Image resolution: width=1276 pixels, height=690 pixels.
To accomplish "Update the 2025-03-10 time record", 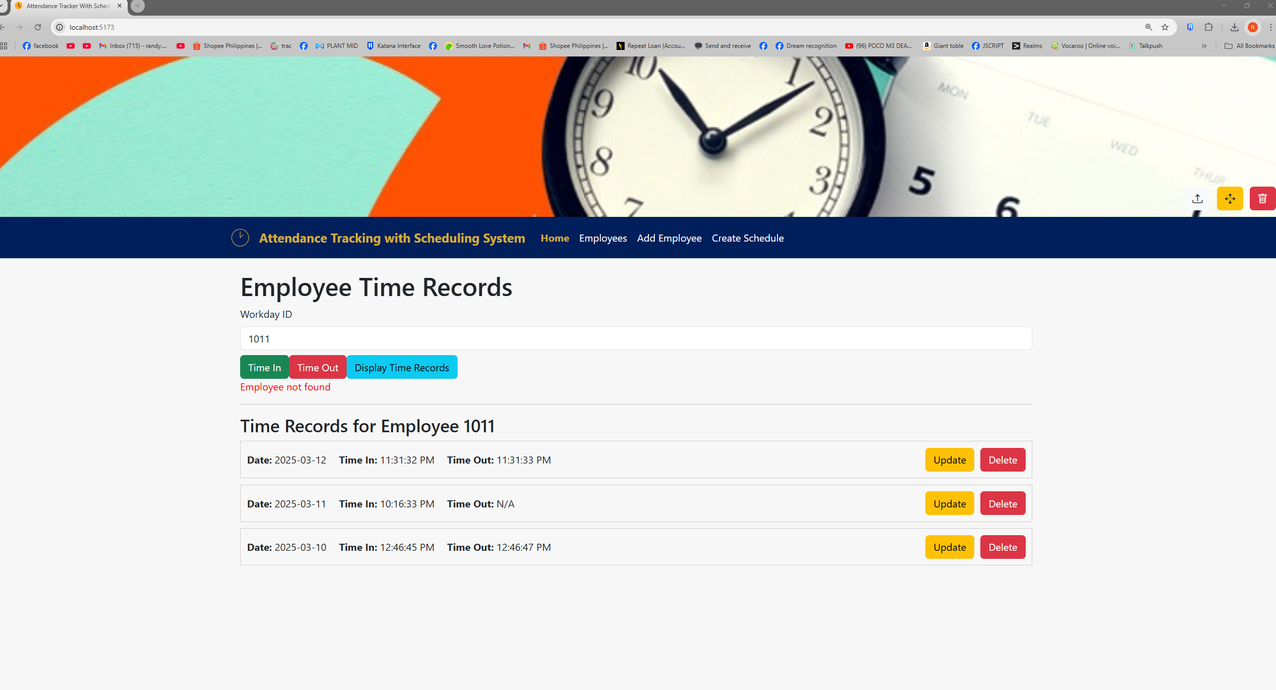I will click(x=950, y=547).
